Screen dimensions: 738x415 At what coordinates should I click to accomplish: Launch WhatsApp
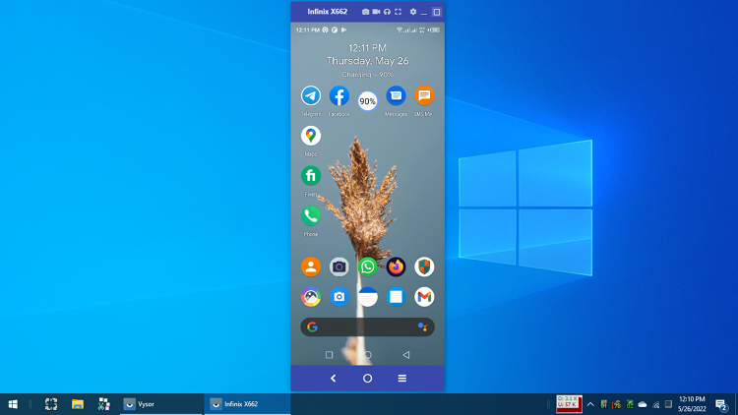point(368,267)
